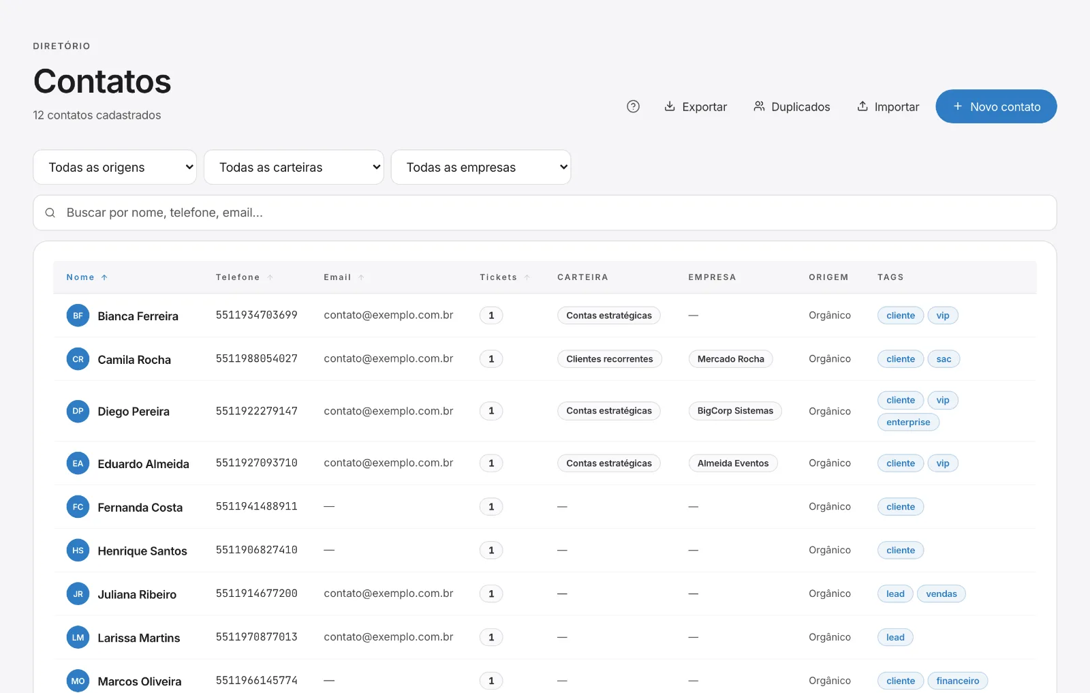Click the Importar button label
The height and width of the screenshot is (693, 1090).
[x=897, y=107]
